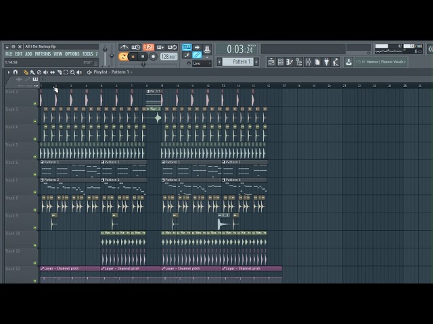Click the desk-lamp shaped toolbar icon
Screen dimensions: 433x324
(x=336, y=62)
